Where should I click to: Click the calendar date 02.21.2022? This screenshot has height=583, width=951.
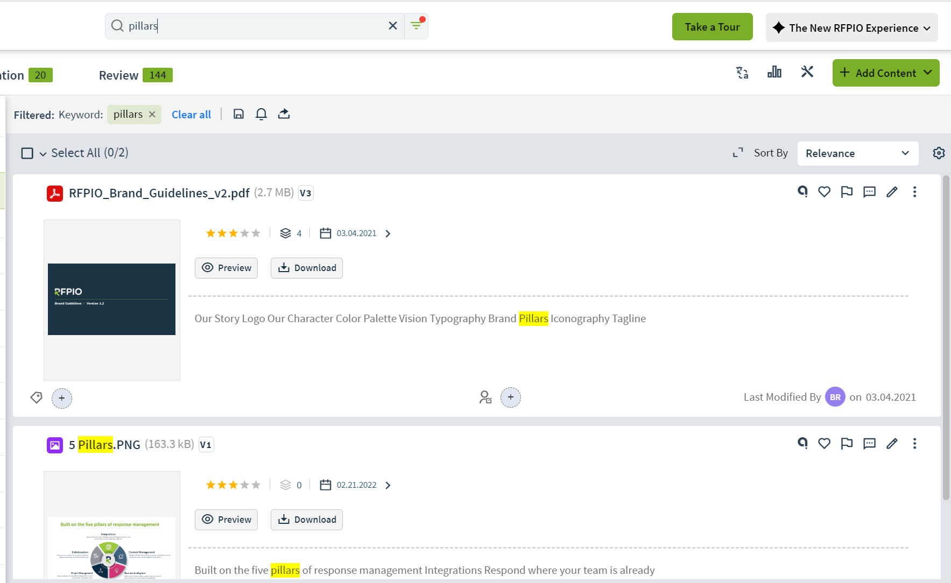tap(349, 485)
